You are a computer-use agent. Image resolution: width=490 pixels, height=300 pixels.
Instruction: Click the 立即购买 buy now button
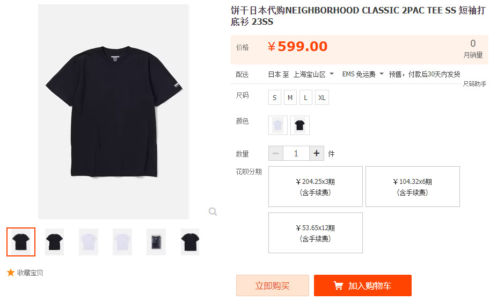click(273, 285)
